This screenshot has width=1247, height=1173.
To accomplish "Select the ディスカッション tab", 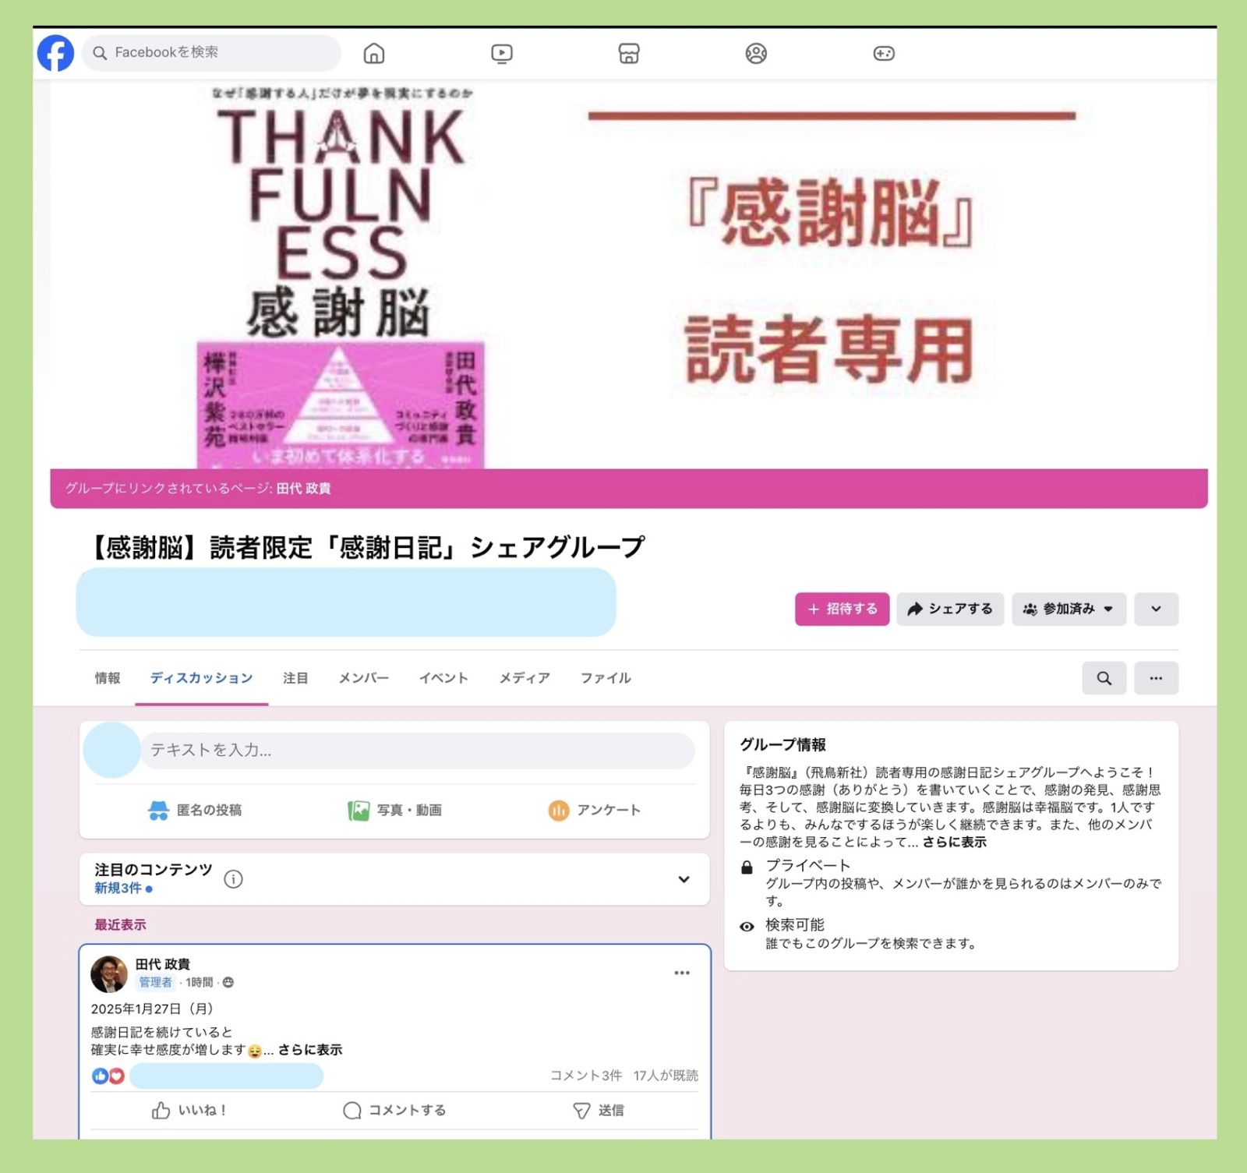I will point(201,678).
